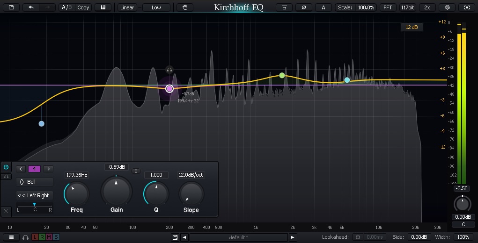Open the Linear phase mode dropdown
Image resolution: width=478 pixels, height=243 pixels.
127,7
